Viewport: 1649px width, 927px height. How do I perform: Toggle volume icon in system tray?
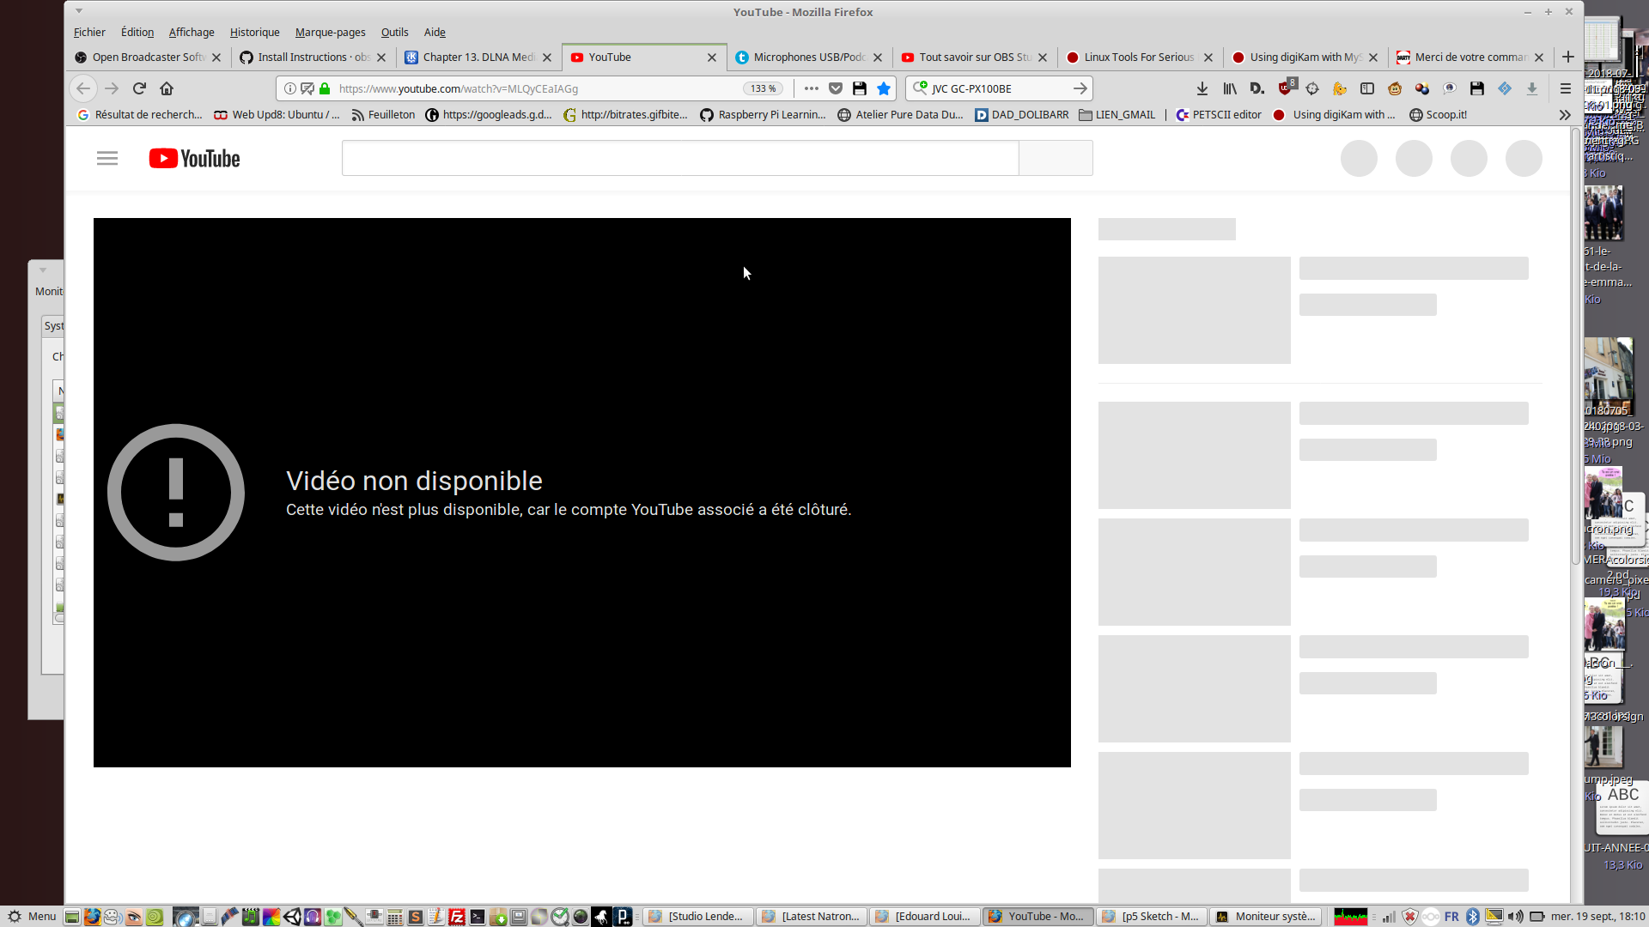coord(1515,917)
